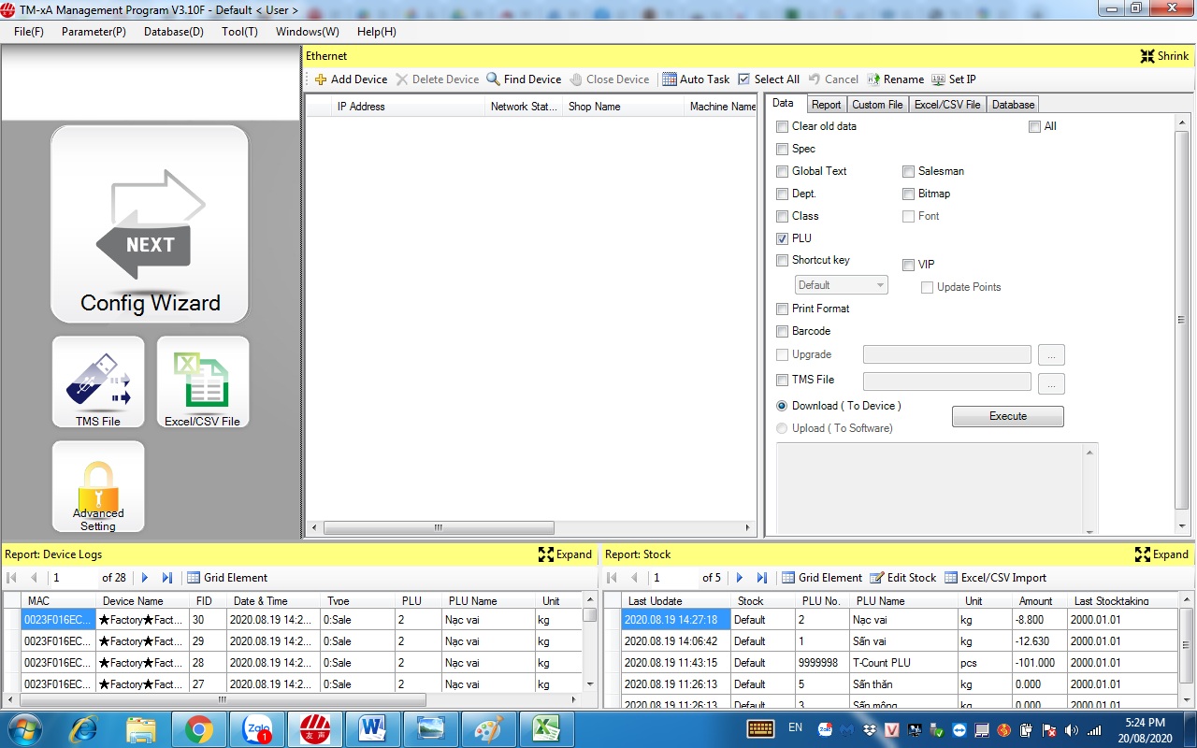Shrink the Ethernet panel
The height and width of the screenshot is (748, 1197).
click(1164, 56)
